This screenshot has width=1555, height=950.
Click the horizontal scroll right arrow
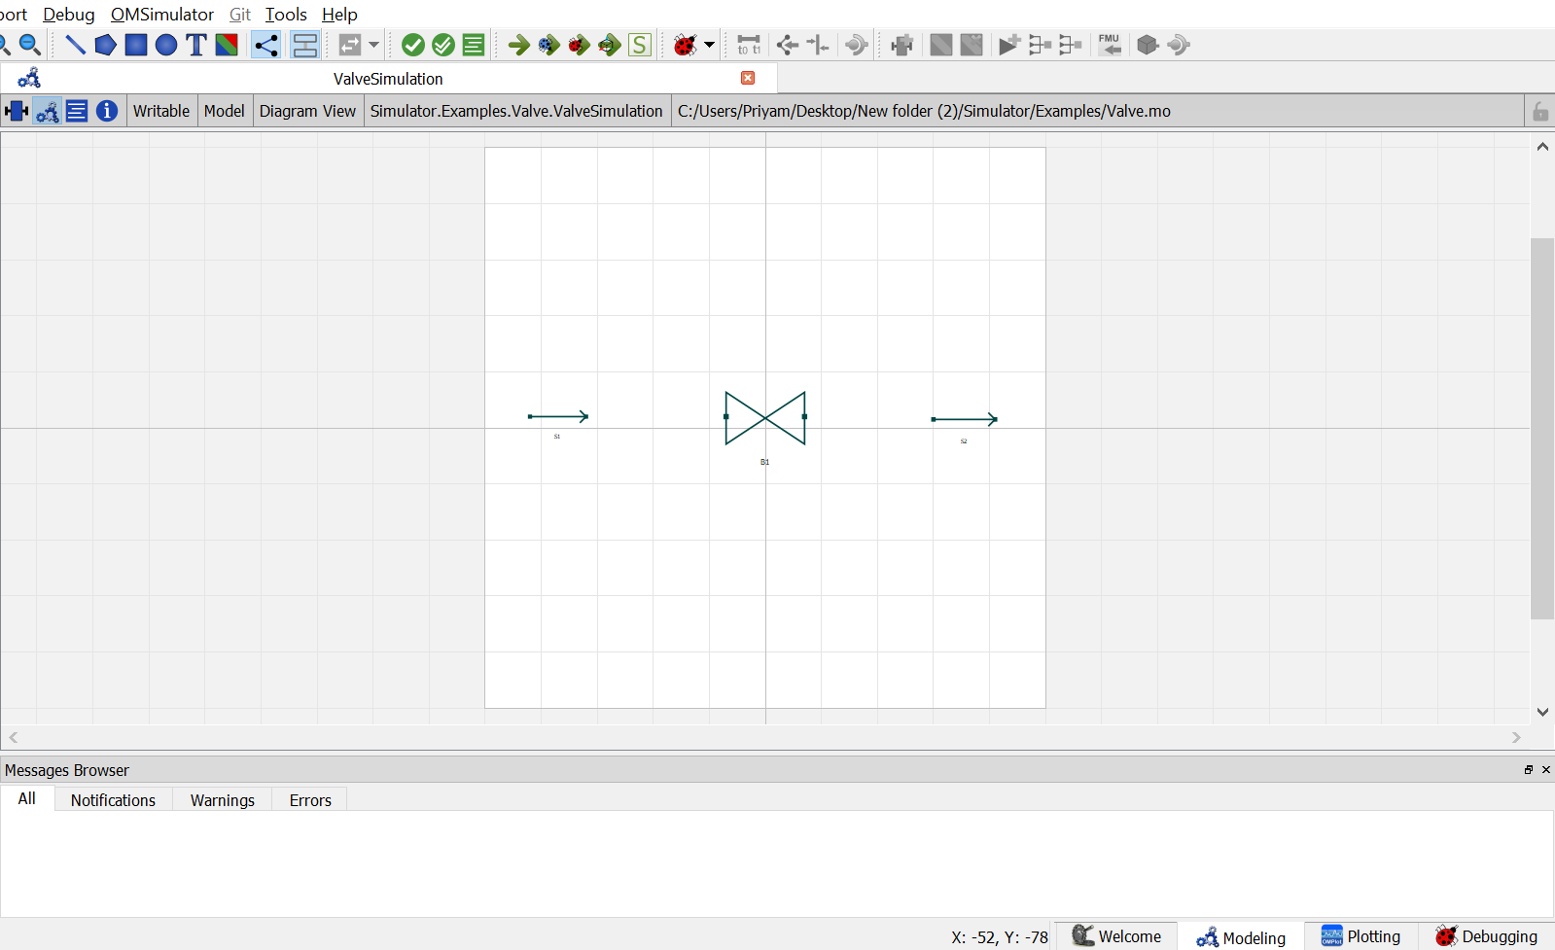tap(1516, 738)
